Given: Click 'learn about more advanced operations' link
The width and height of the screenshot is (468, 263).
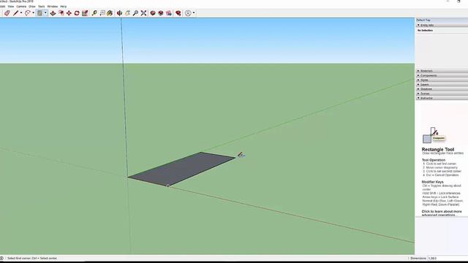Looking at the screenshot, I should click(x=442, y=213).
